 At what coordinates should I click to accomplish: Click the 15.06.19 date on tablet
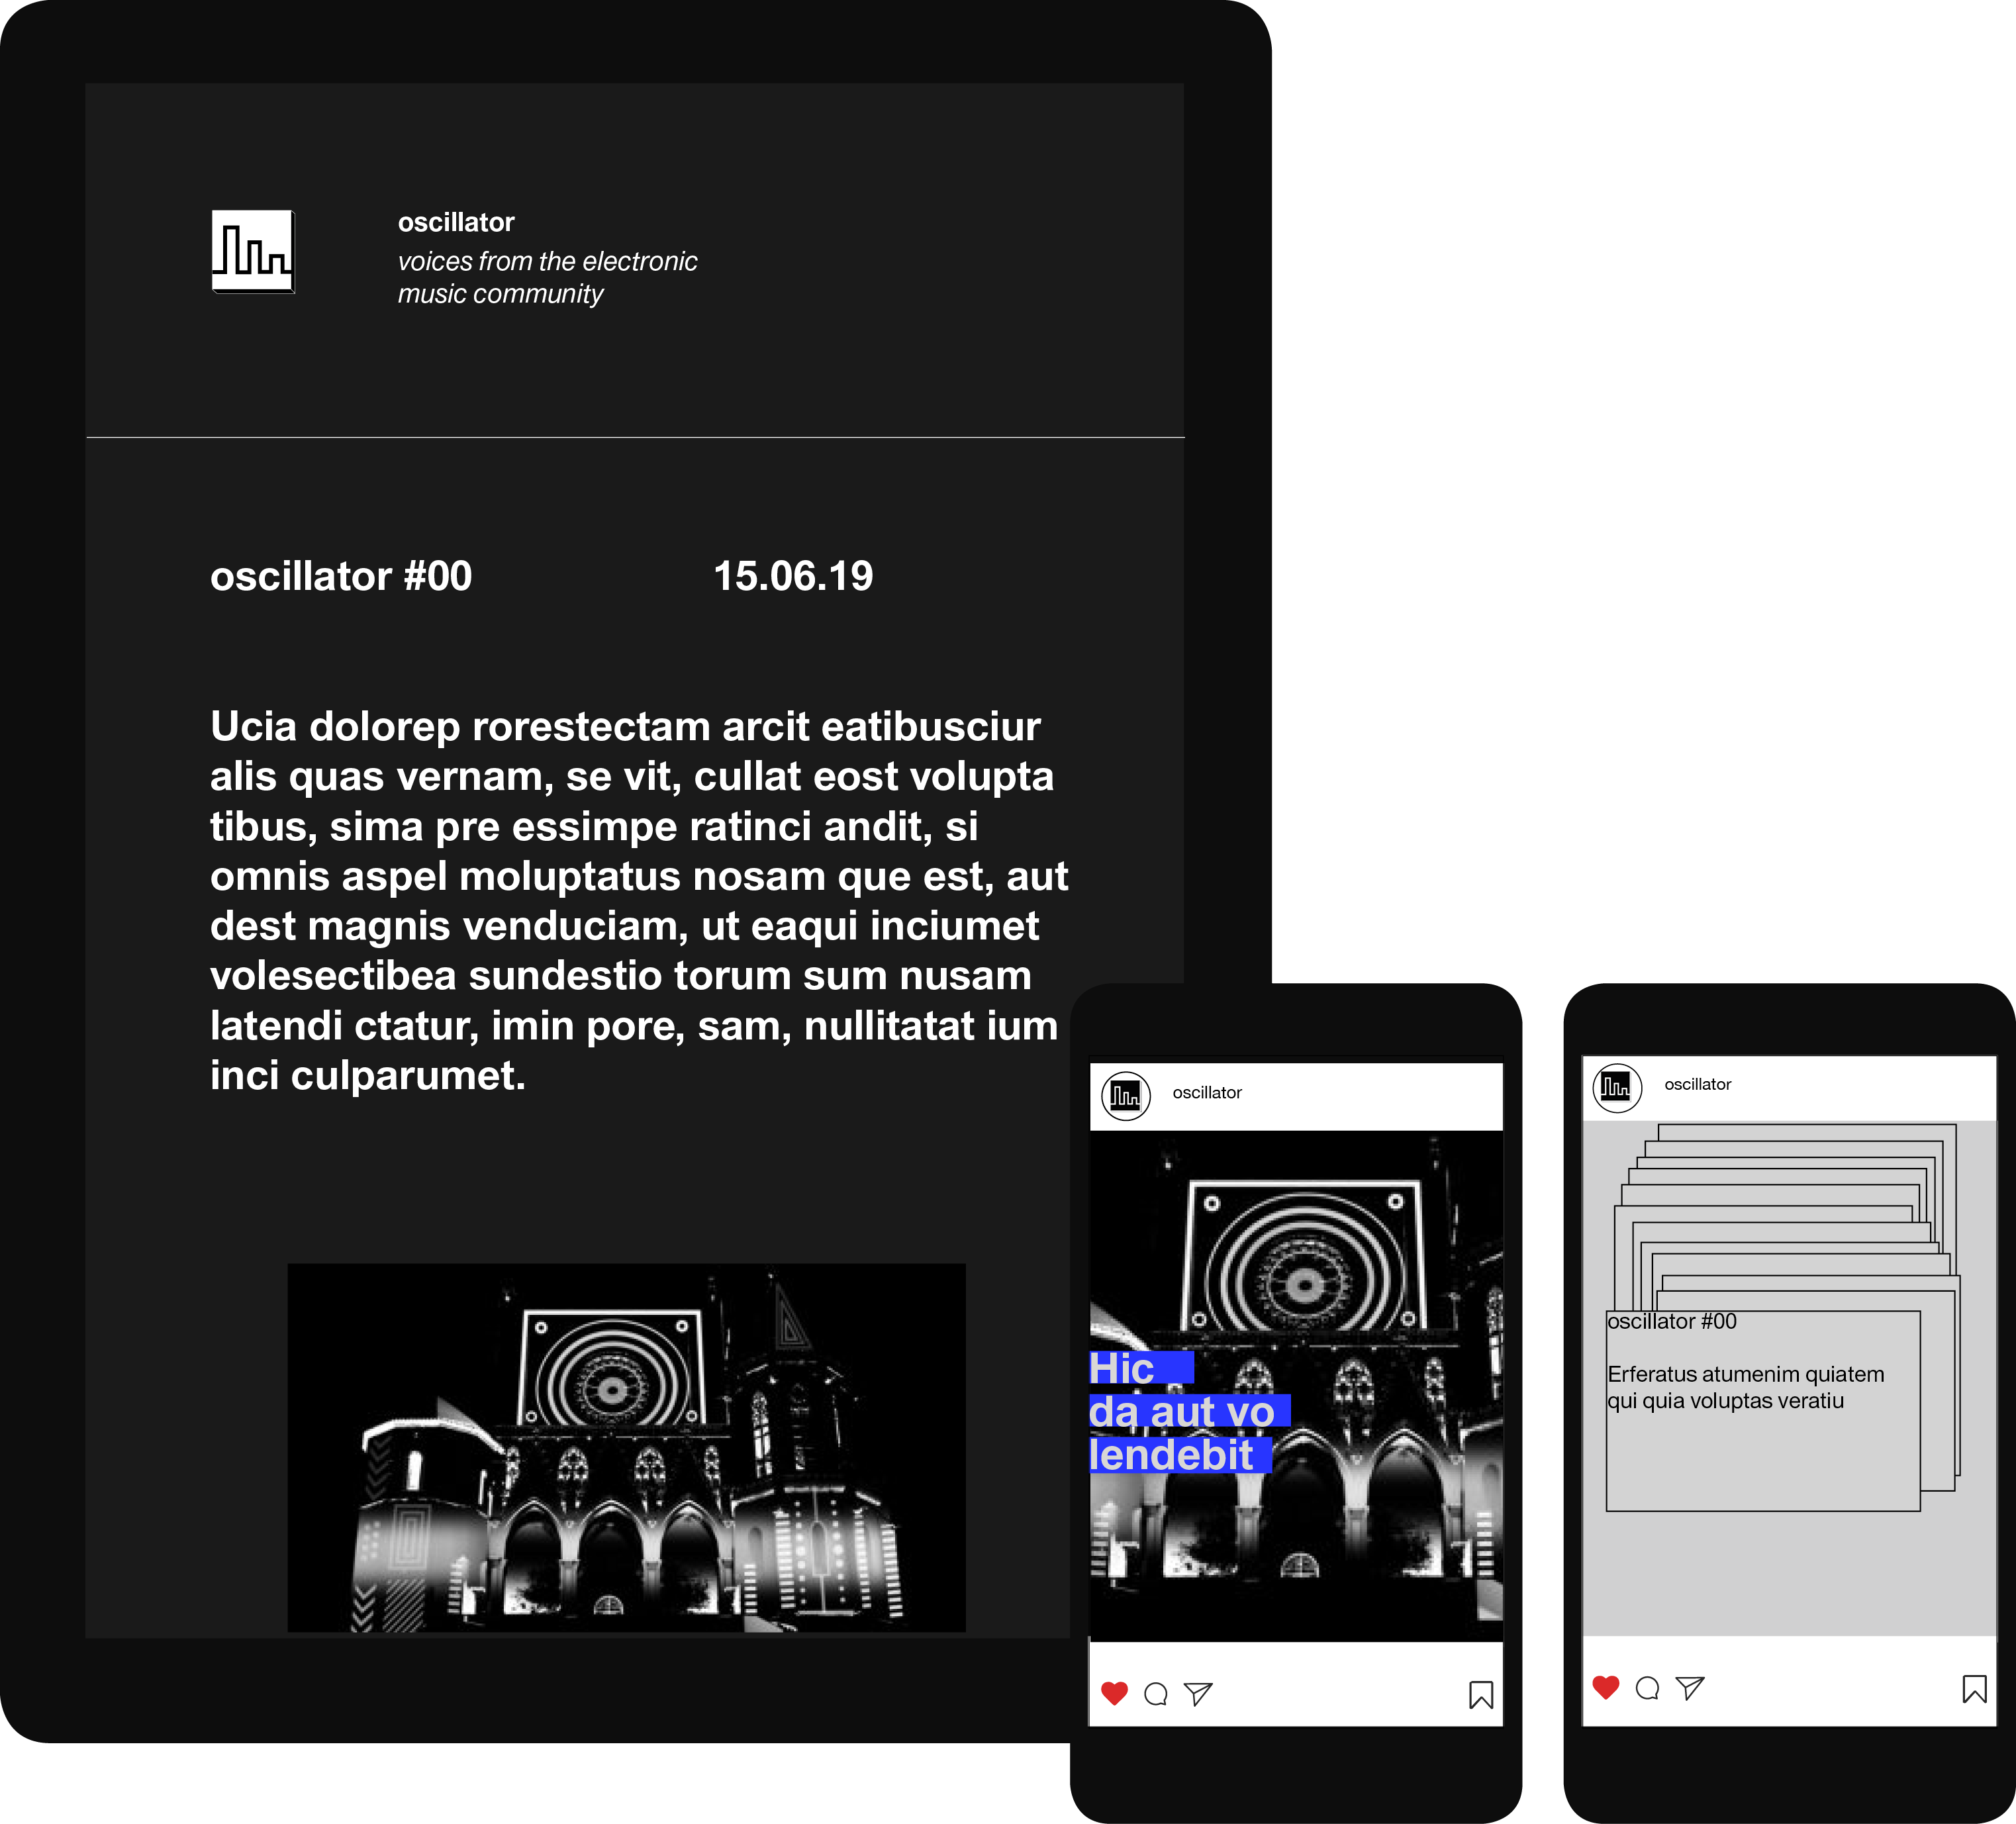coord(793,576)
